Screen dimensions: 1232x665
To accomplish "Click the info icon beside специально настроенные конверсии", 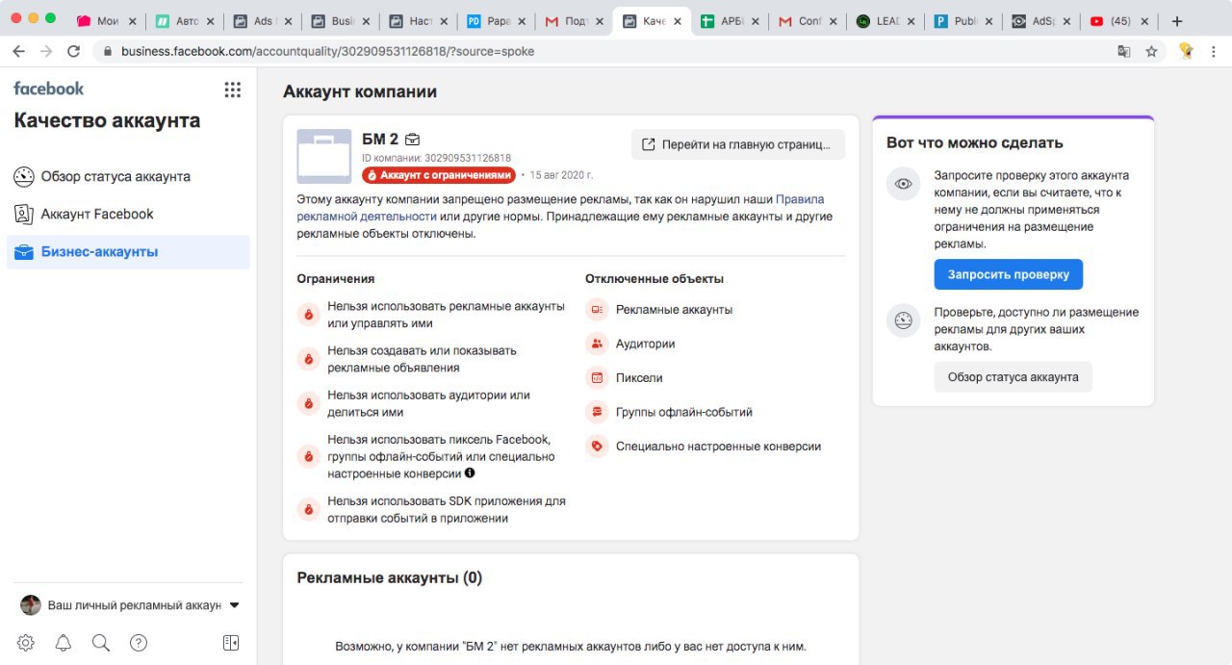I will pyautogui.click(x=470, y=473).
